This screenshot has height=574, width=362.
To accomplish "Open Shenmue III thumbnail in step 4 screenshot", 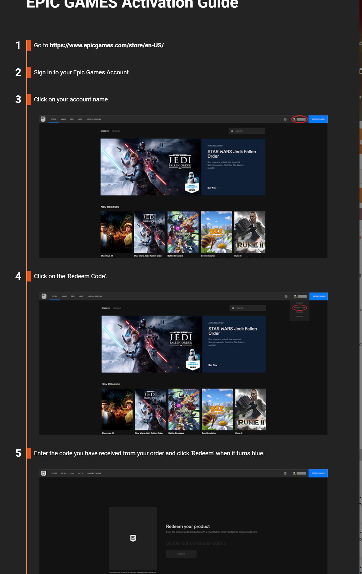I will coord(117,409).
